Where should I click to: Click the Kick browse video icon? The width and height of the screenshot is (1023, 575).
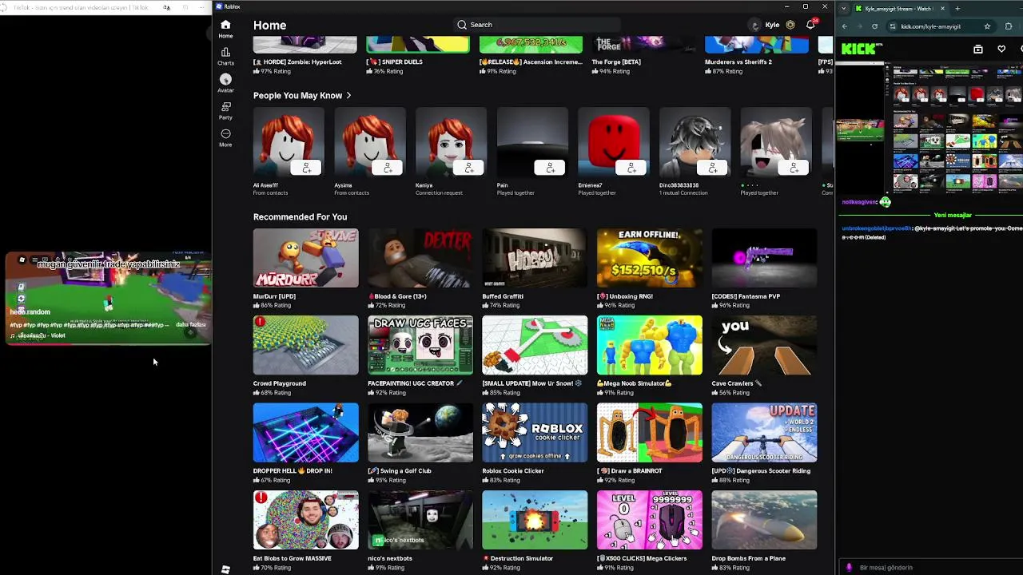pyautogui.click(x=978, y=49)
